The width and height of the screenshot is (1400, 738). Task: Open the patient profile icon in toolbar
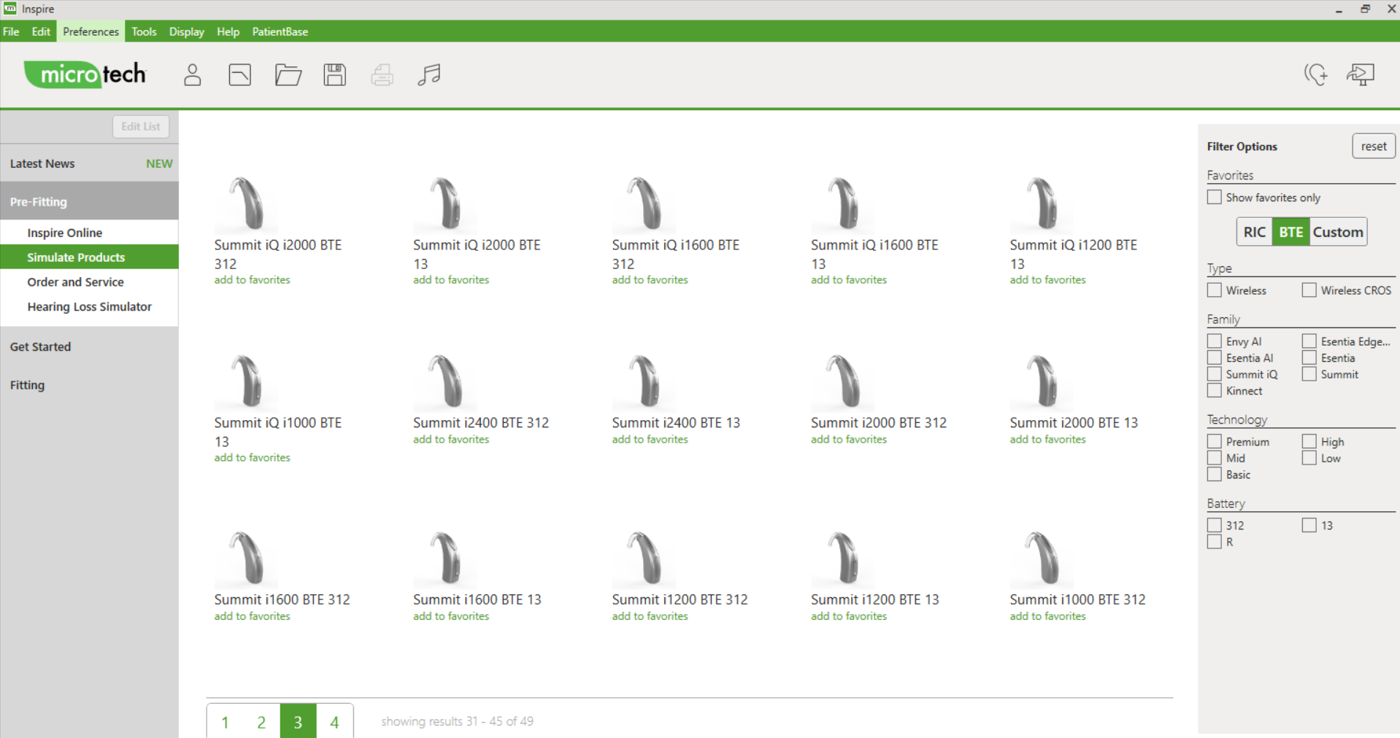[x=192, y=74]
